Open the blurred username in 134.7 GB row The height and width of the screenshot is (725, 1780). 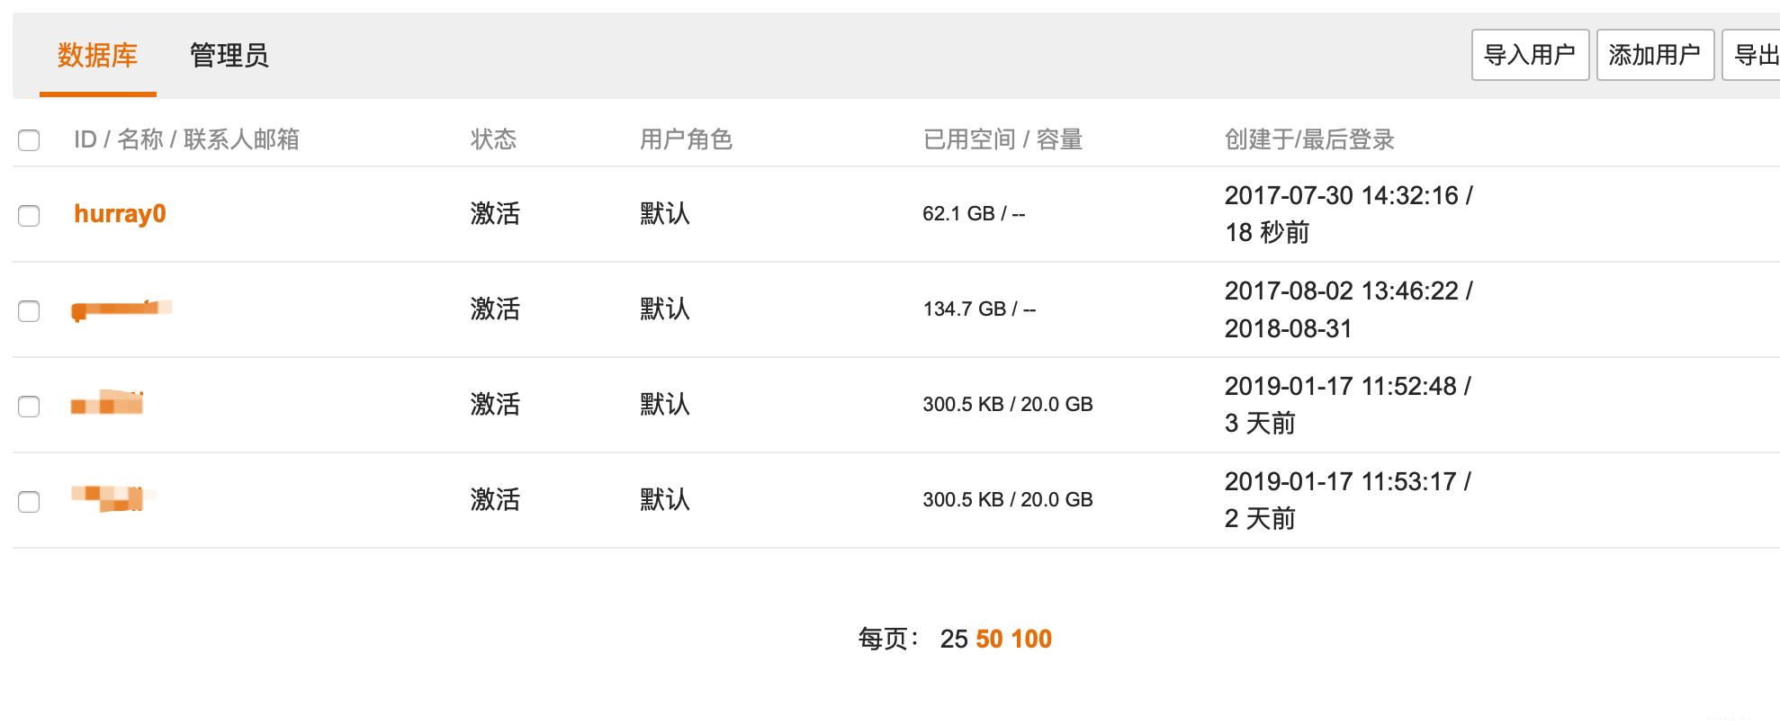pyautogui.click(x=121, y=309)
